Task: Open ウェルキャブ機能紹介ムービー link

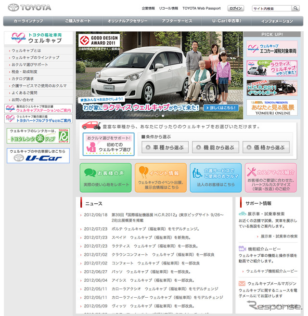Action: (272, 271)
